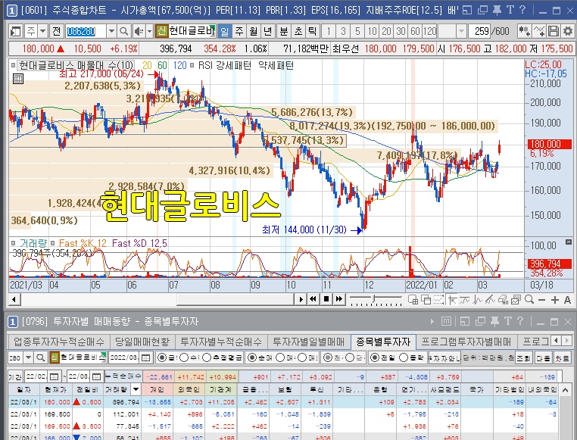577x440 pixels.
Task: Open 거래량 column sort dropdown arrow
Action: [136, 389]
